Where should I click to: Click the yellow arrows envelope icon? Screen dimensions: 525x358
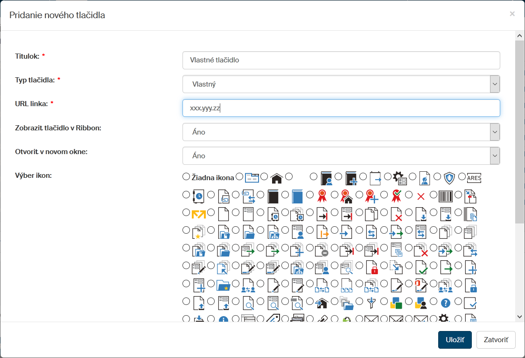click(x=198, y=214)
